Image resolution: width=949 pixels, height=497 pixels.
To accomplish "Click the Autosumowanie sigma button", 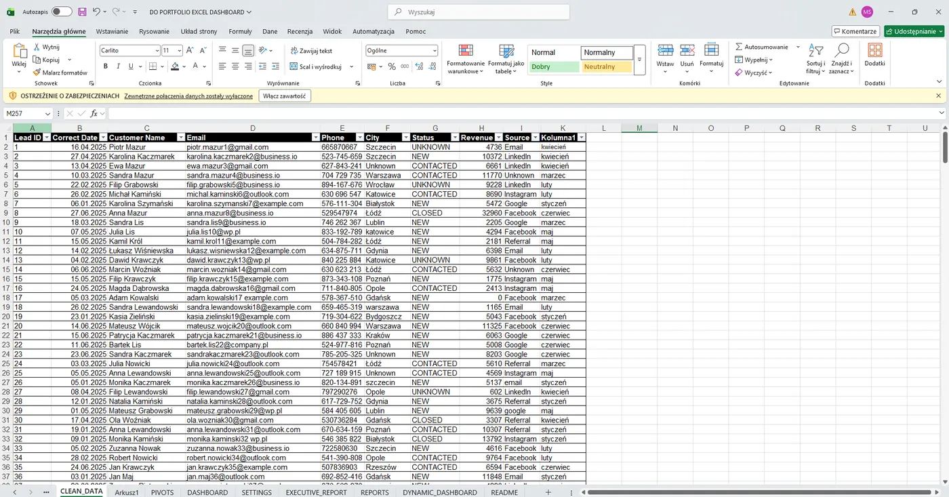I will [x=762, y=47].
